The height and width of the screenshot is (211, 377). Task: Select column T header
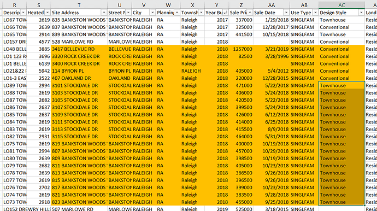point(79,5)
